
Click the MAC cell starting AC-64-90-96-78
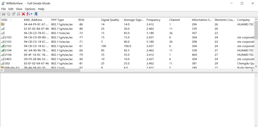coord(36,50)
